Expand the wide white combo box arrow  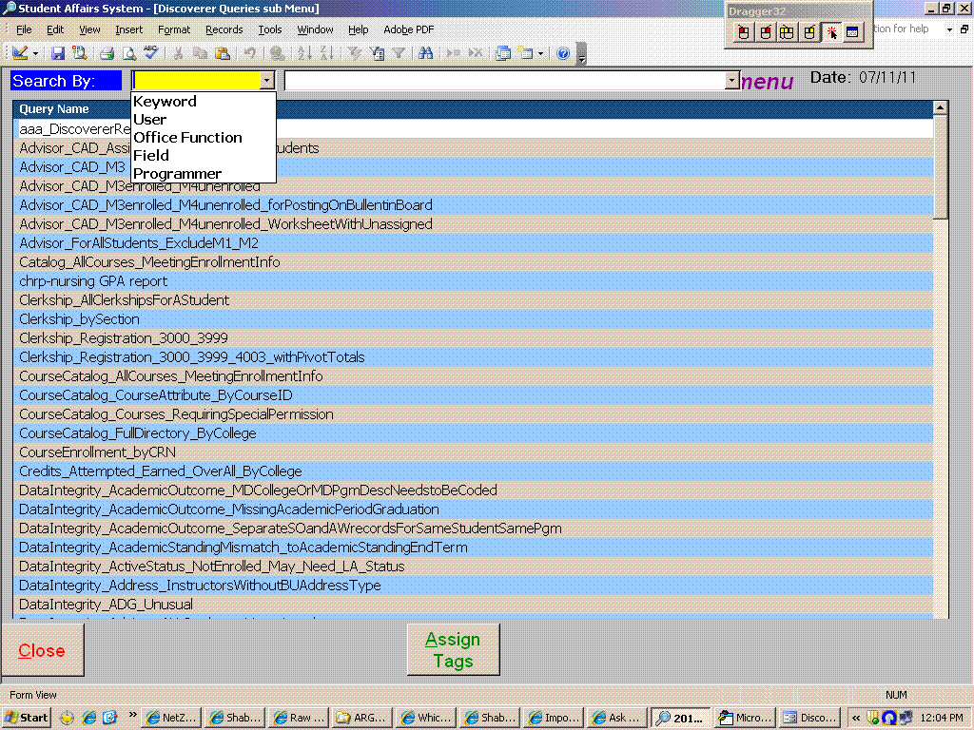click(x=731, y=82)
